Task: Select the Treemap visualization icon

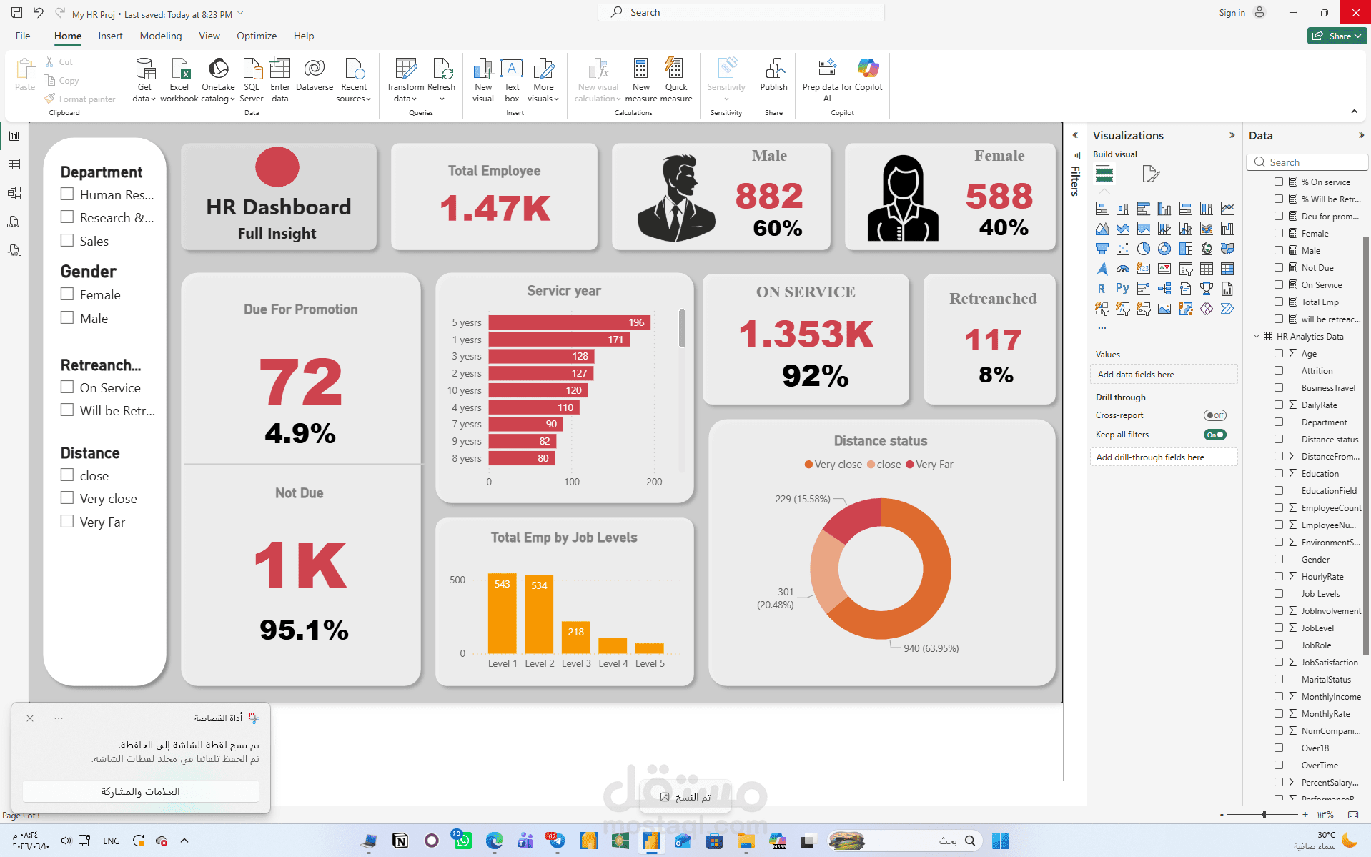Action: [1186, 249]
